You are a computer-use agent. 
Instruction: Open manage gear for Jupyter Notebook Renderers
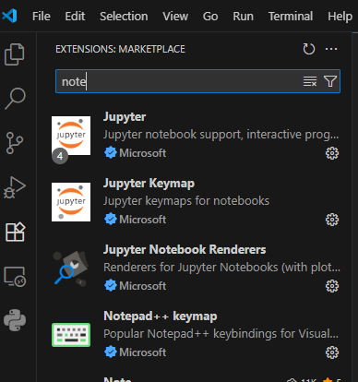(332, 286)
